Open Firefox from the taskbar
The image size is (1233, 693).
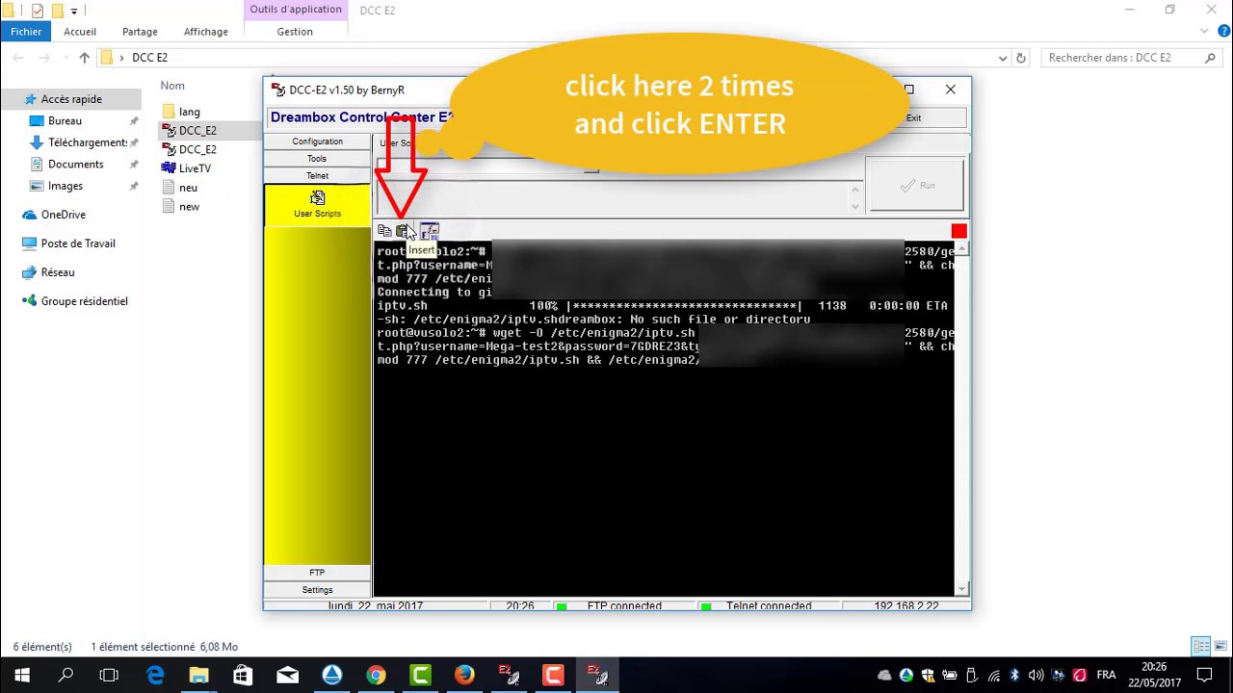click(464, 675)
